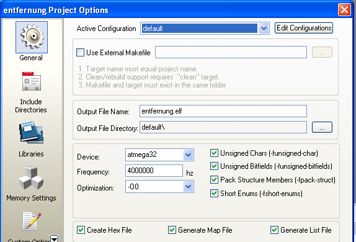
Task: Browse for Output File Directory
Action: [322, 127]
